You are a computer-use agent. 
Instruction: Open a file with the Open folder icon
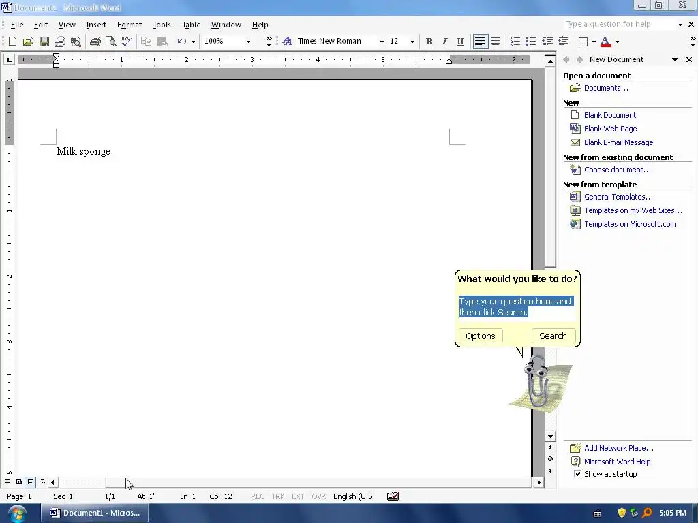(x=28, y=42)
